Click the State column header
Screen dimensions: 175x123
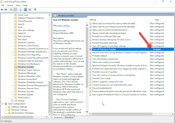(x=157, y=20)
